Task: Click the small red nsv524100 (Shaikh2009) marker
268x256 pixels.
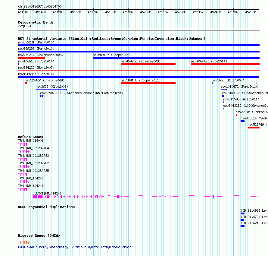Action: (x=26, y=83)
